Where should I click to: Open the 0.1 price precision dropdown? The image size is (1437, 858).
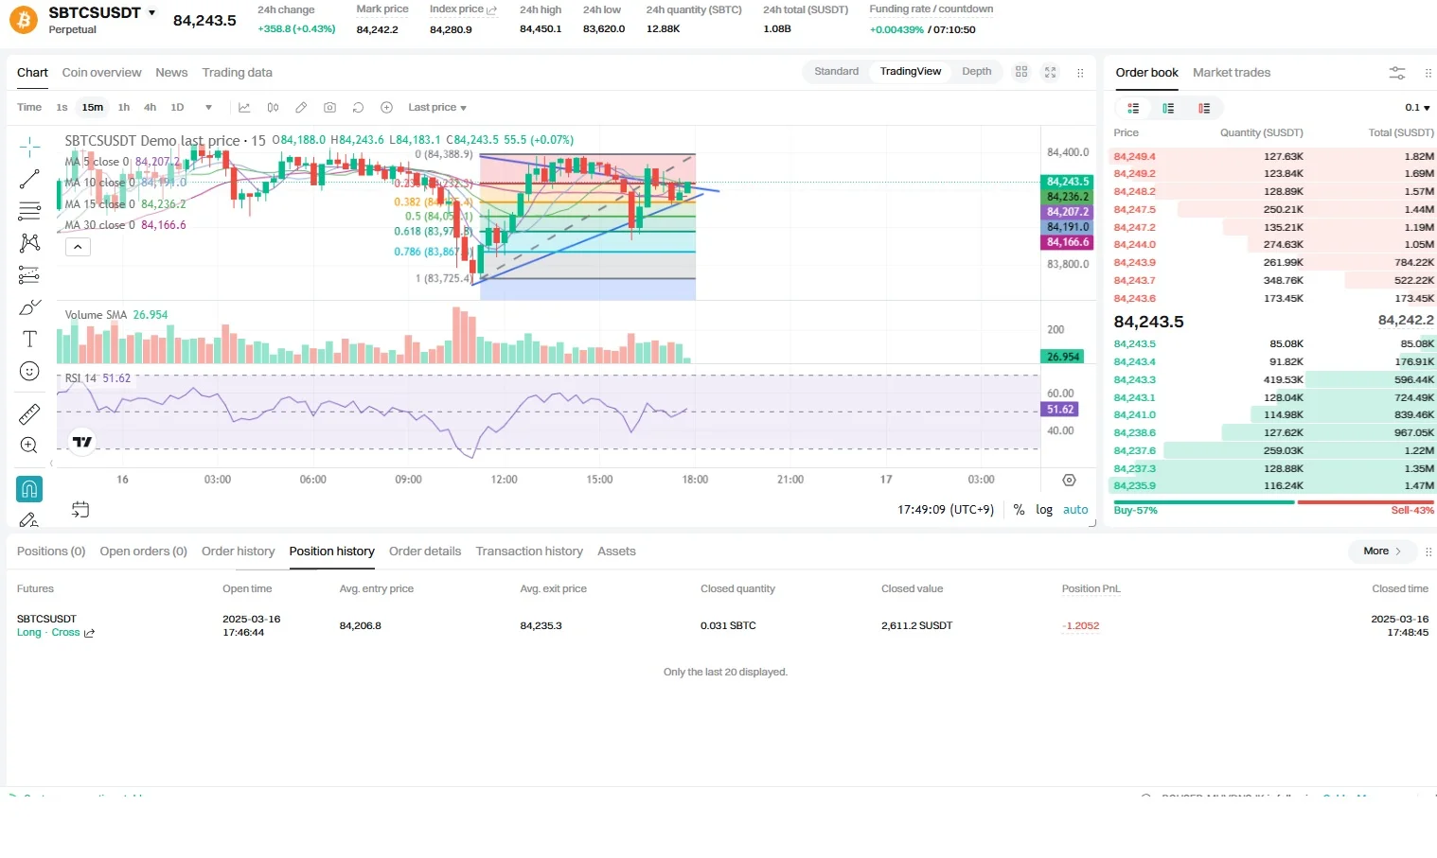1417,108
